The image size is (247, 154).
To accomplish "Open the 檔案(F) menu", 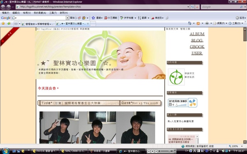I will tap(5, 13).
